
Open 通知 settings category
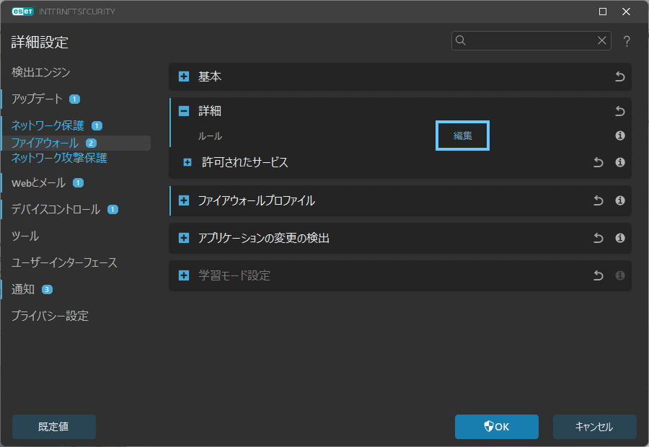click(x=23, y=289)
